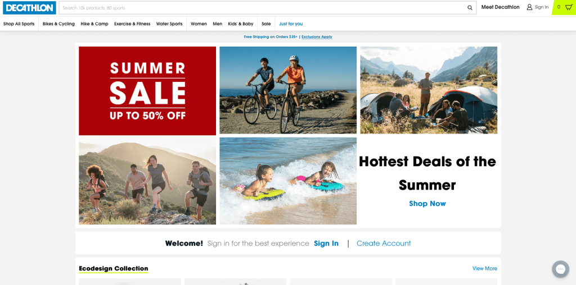576x285 pixels.
Task: Click View More for Ecodesign Collection
Action: [x=484, y=269]
